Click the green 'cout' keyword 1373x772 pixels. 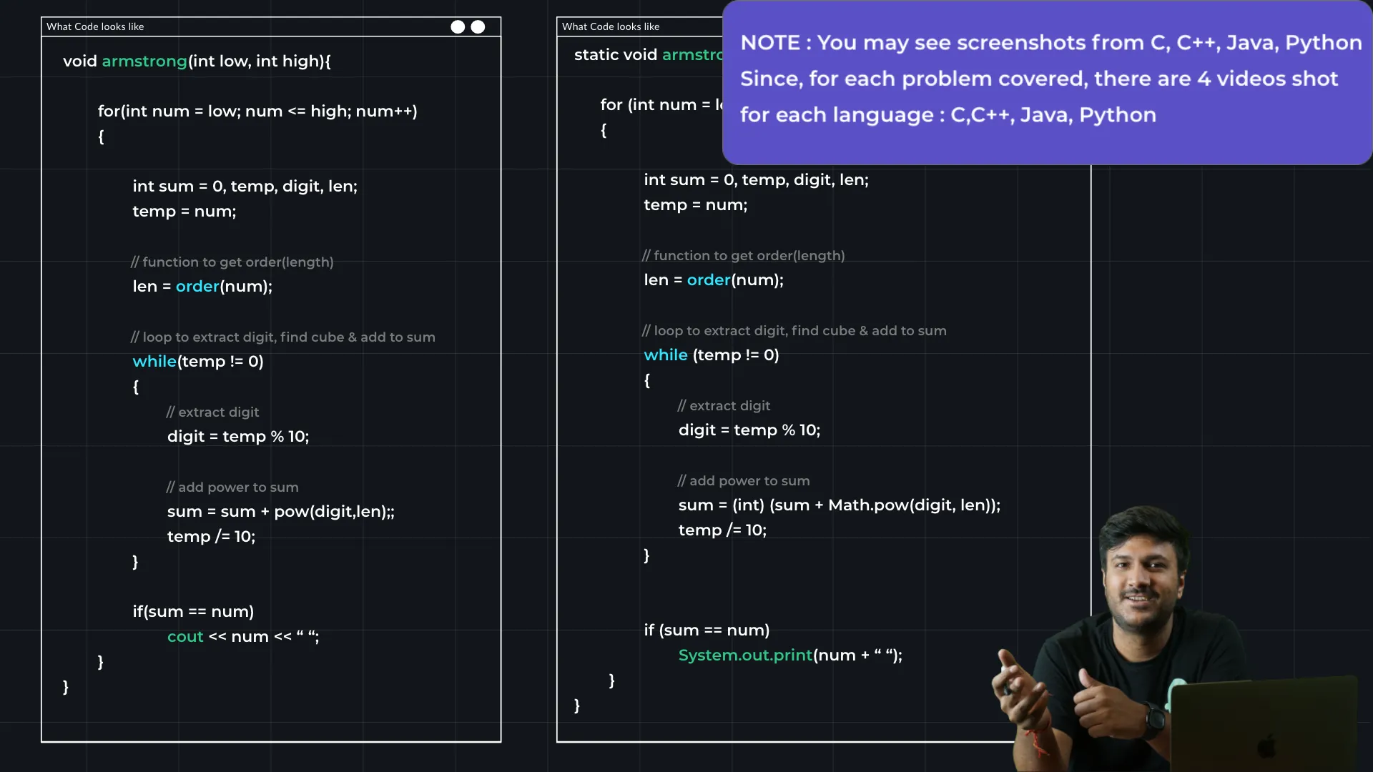(185, 636)
